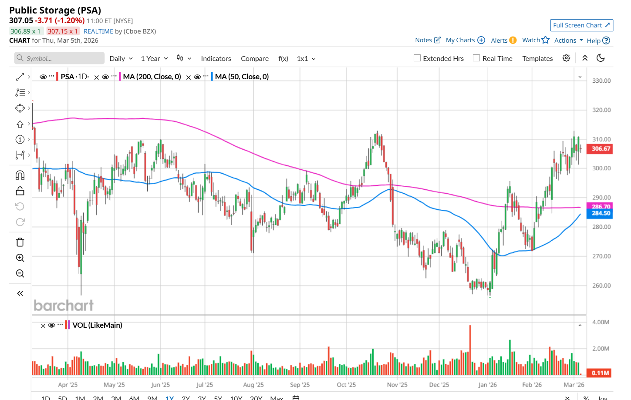Hide the PSA price series
Screen dimensions: 631x400
click(x=43, y=77)
